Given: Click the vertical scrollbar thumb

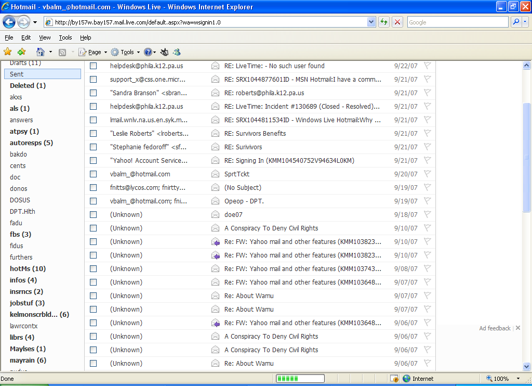Looking at the screenshot, I should click(x=526, y=157).
